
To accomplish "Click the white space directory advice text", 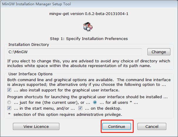I will tap(88, 63).
